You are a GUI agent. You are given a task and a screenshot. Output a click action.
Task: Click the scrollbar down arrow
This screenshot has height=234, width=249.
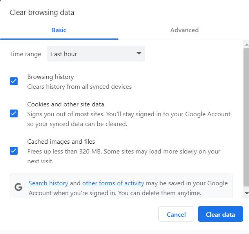(246, 193)
